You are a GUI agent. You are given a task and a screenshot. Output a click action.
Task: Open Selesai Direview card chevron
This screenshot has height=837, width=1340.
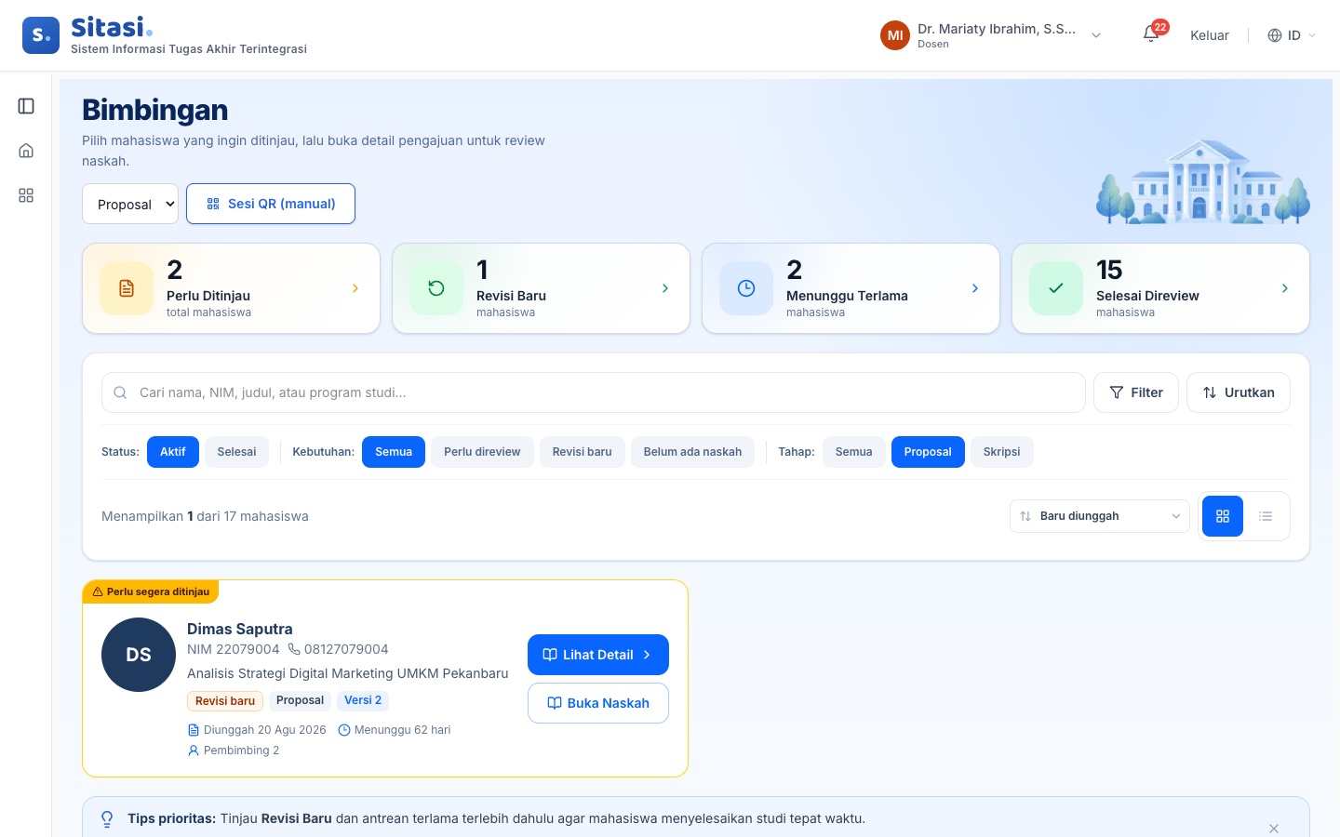1285,288
